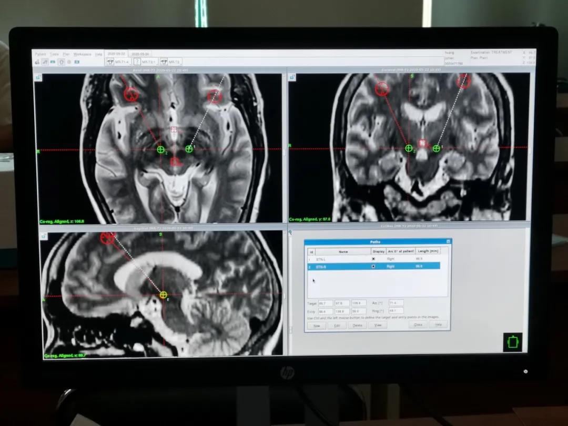Click the red entry point marker in Sagittal view
The height and width of the screenshot is (426, 568).
(x=107, y=238)
